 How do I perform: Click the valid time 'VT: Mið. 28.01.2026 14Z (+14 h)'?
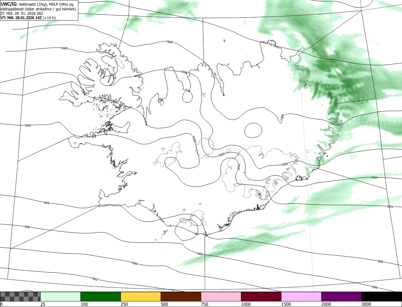click(x=28, y=18)
